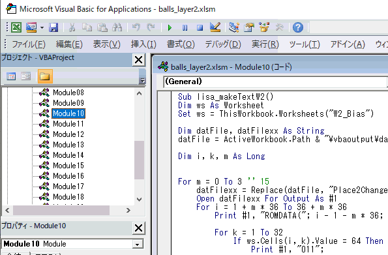Viewport: 388px width, 255px height.
Task: Toggle Design Mode icon
Action: click(215, 27)
